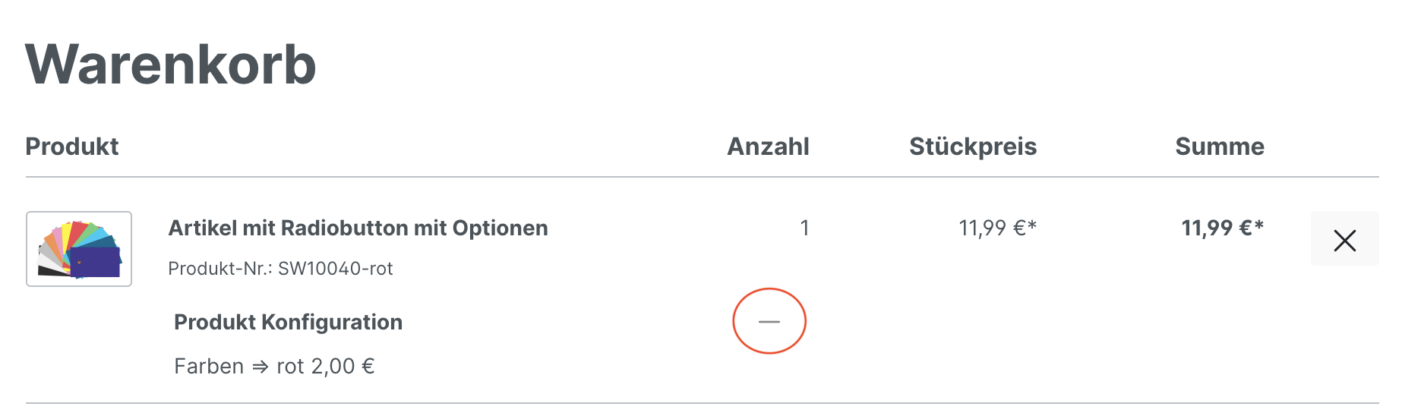Image resolution: width=1402 pixels, height=416 pixels.
Task: Click the bold sum 11,99 €
Action: point(1217,228)
